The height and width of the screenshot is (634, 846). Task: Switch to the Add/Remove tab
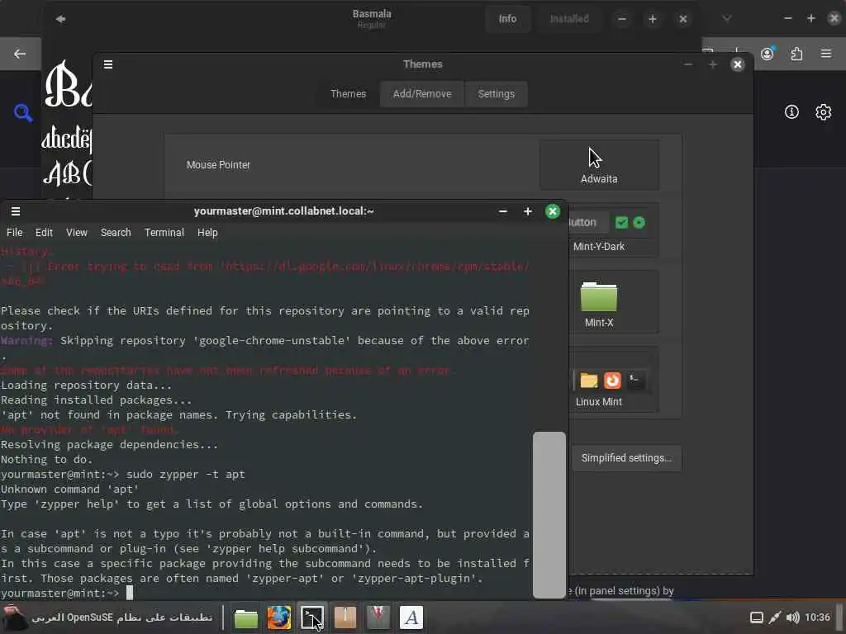coord(422,94)
